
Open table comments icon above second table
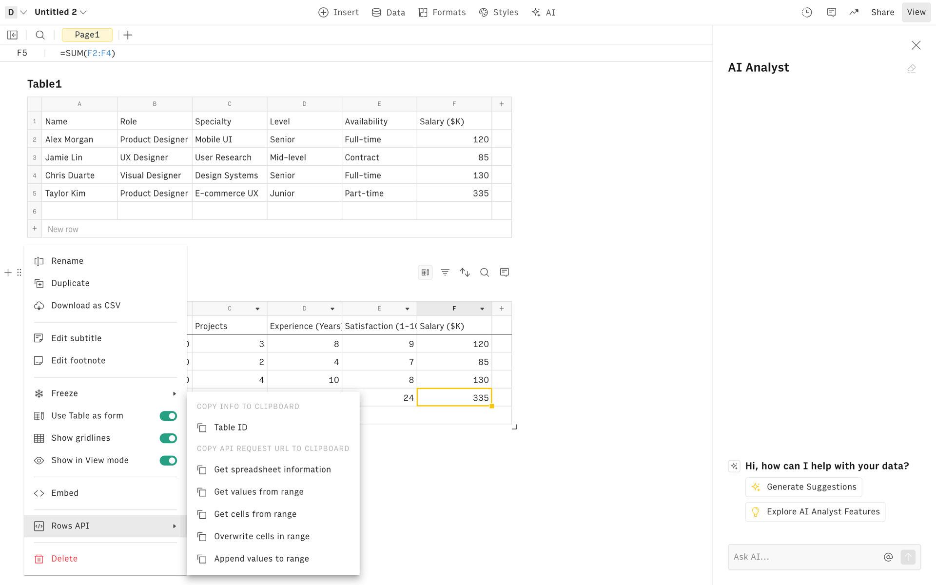[505, 273]
